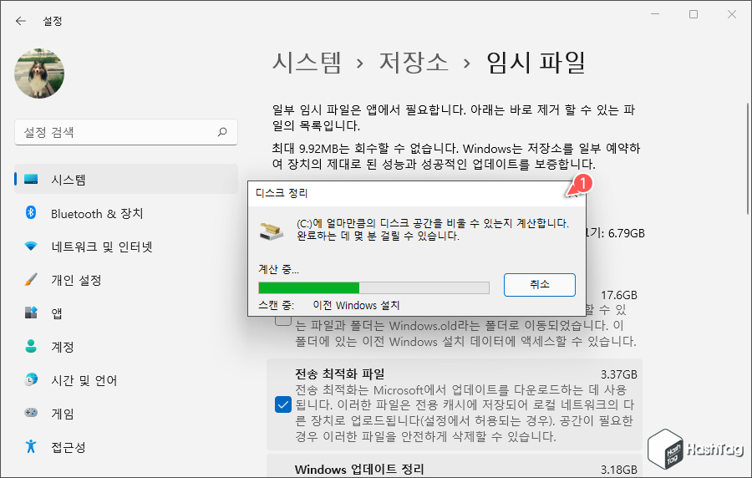The height and width of the screenshot is (478, 752).
Task: Click the Bluetooth icon in sidebar
Action: click(x=31, y=212)
